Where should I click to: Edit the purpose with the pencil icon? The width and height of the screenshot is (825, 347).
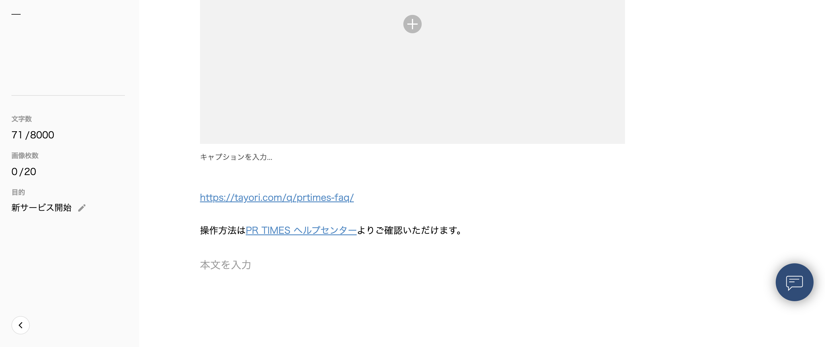82,208
